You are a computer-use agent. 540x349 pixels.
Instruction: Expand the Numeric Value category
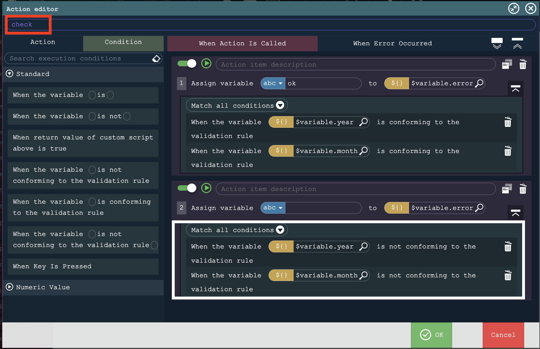tap(10, 287)
